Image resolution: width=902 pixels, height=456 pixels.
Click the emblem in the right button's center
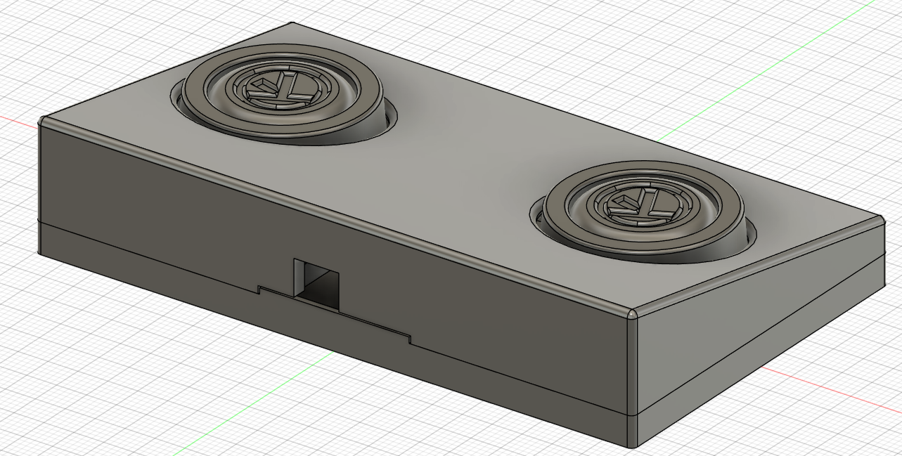click(643, 205)
